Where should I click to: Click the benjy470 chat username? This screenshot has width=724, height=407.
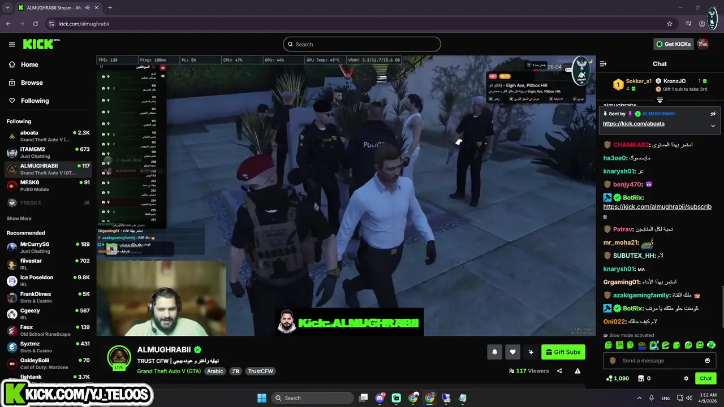coord(627,184)
